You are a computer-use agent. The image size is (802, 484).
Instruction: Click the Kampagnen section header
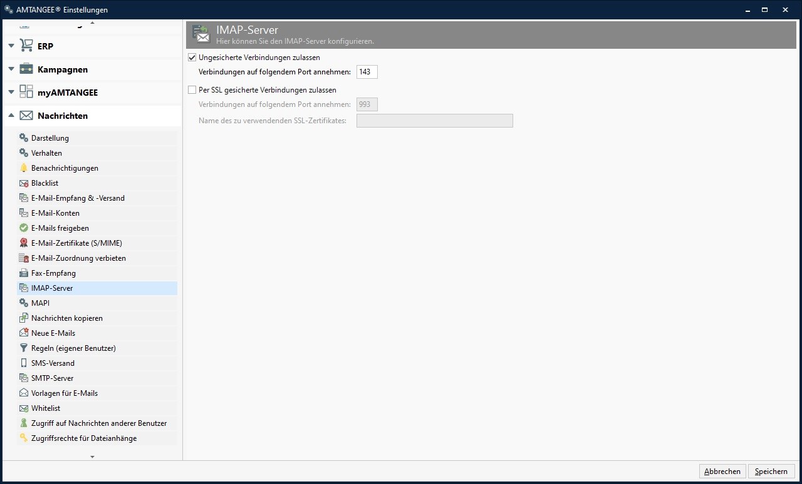(92, 69)
